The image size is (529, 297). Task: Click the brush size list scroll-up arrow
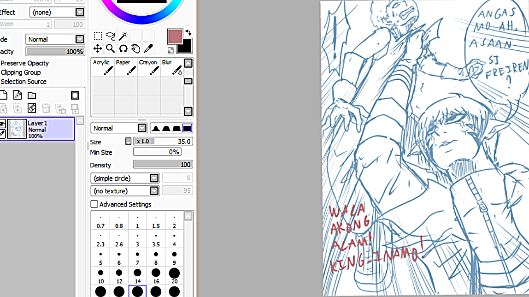[188, 216]
